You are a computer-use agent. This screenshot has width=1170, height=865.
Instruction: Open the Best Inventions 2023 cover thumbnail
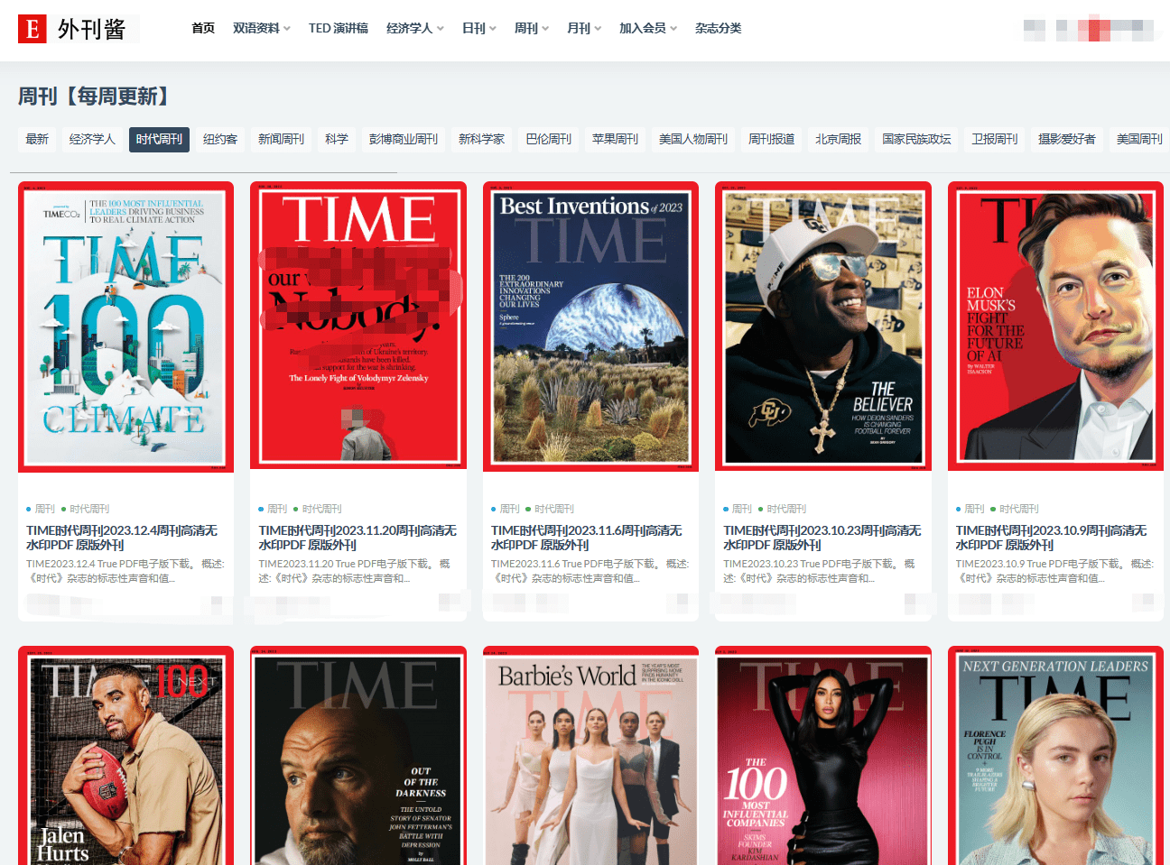(590, 327)
